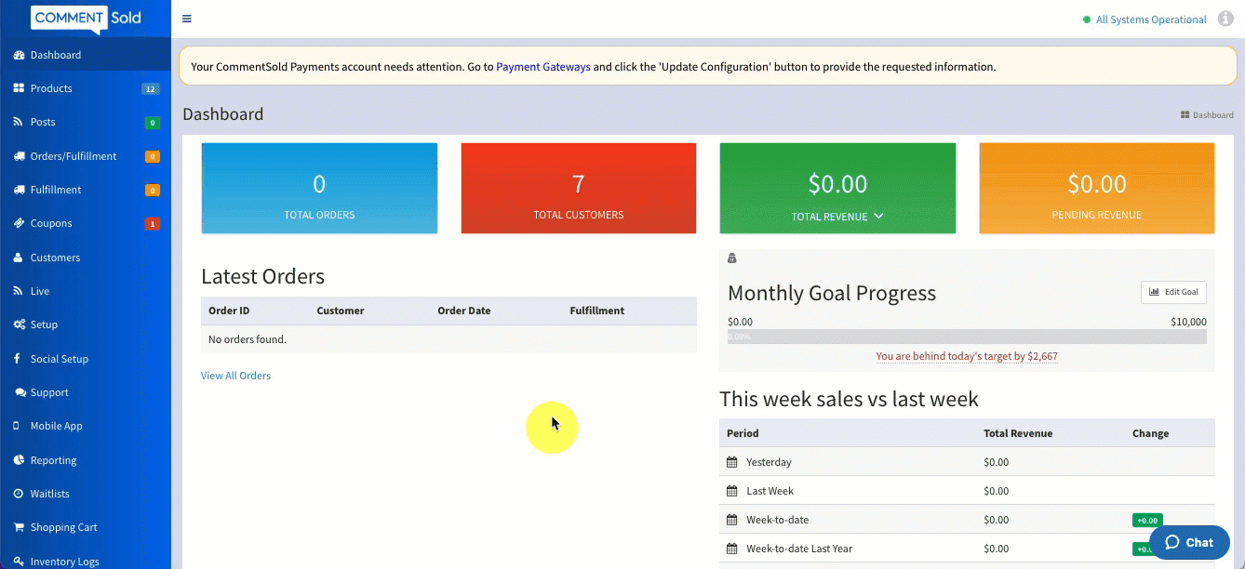
Task: Open the Chat support widget
Action: click(x=1188, y=542)
